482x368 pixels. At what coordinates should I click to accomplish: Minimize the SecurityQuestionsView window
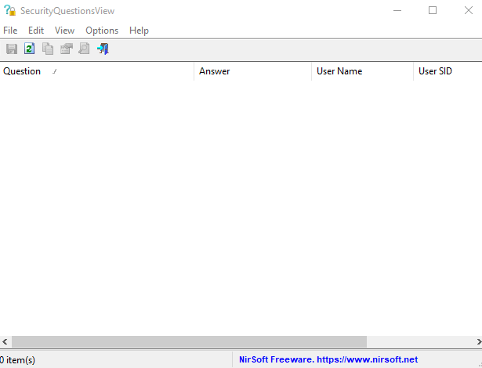397,10
